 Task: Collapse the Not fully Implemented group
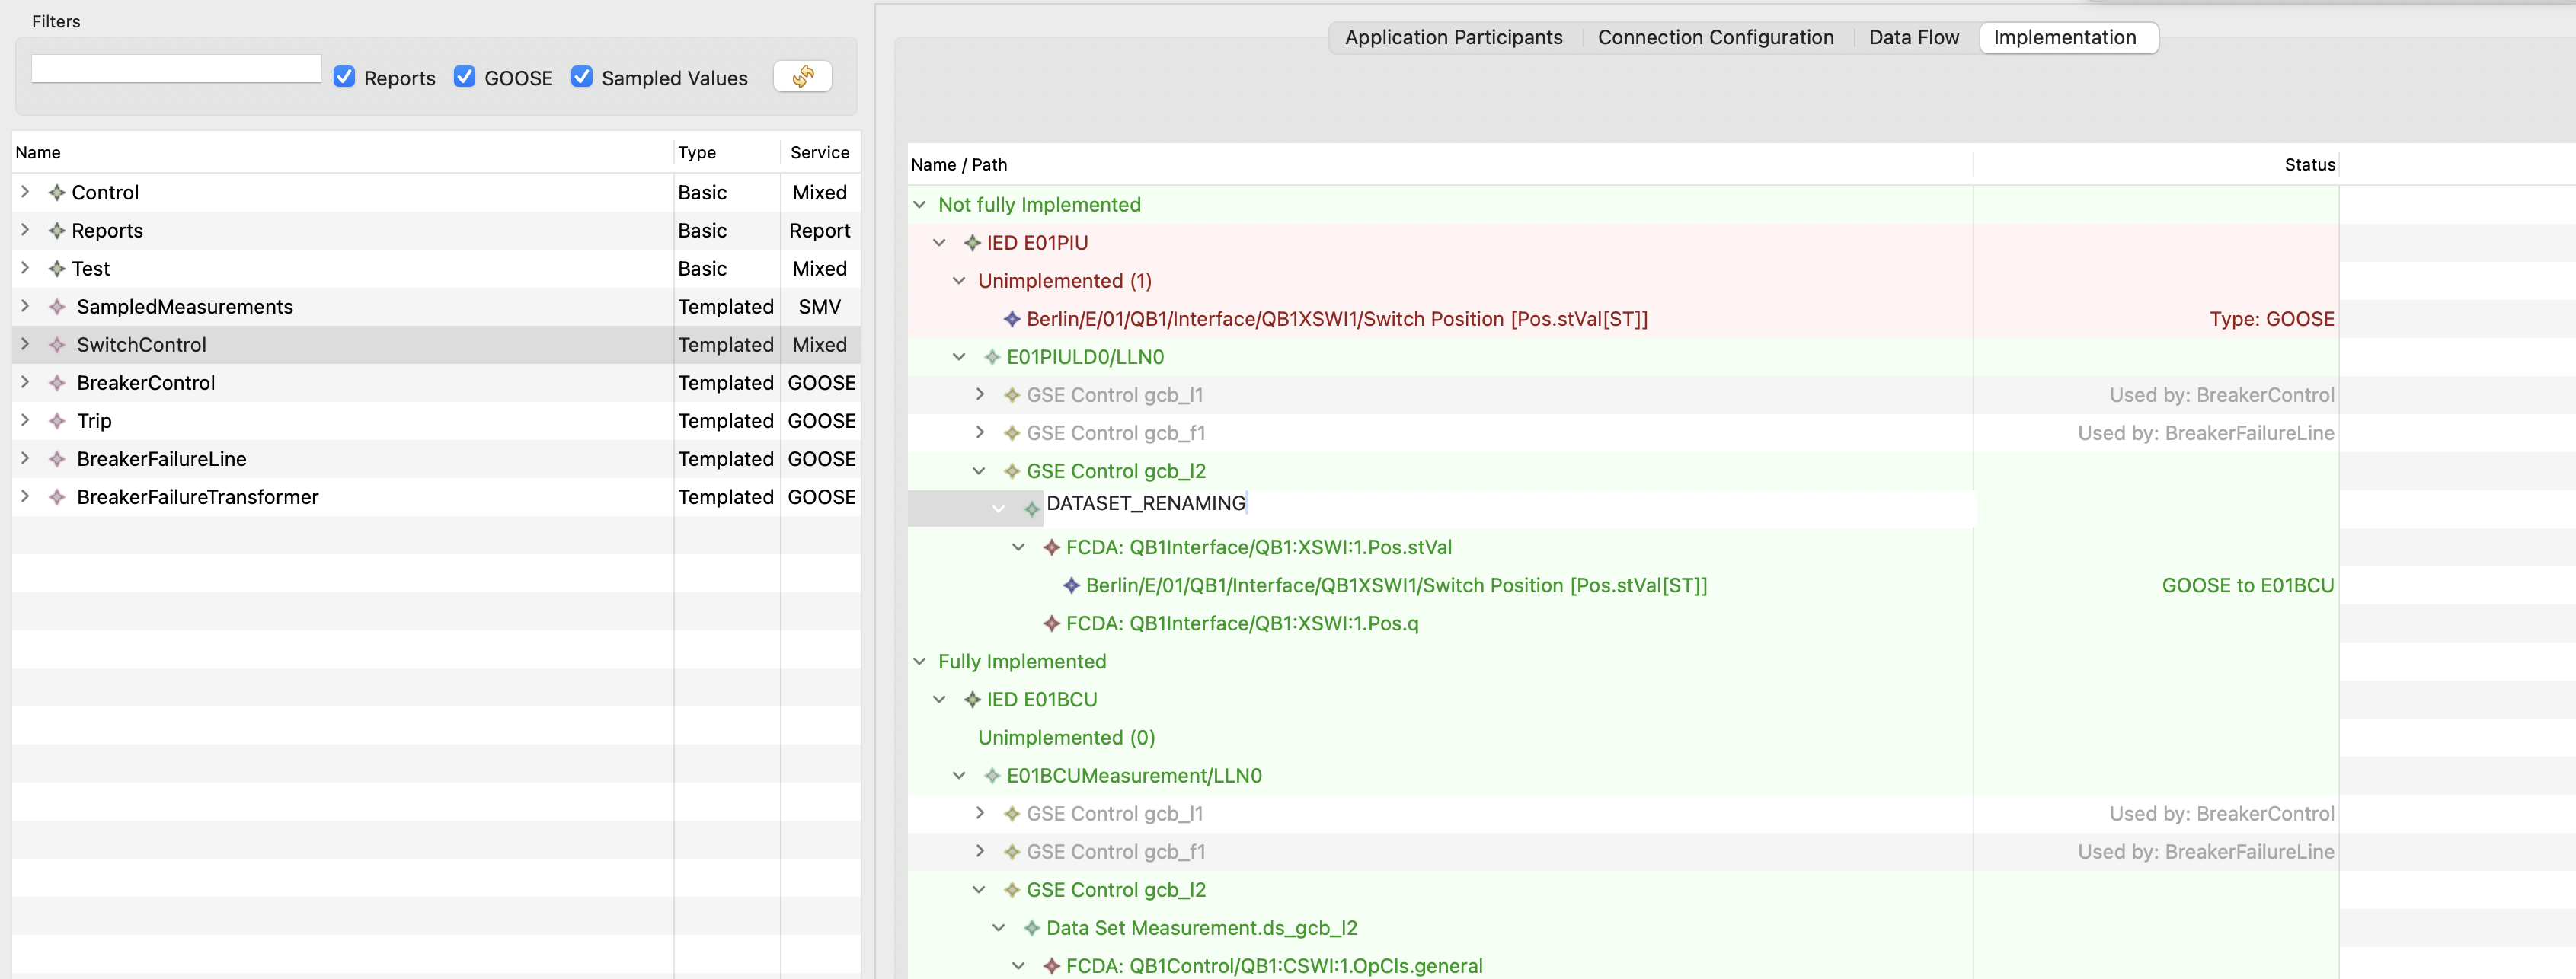pyautogui.click(x=920, y=205)
